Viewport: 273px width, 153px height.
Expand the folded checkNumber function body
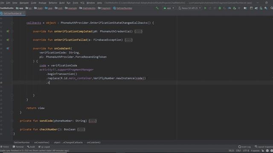(x=81, y=129)
